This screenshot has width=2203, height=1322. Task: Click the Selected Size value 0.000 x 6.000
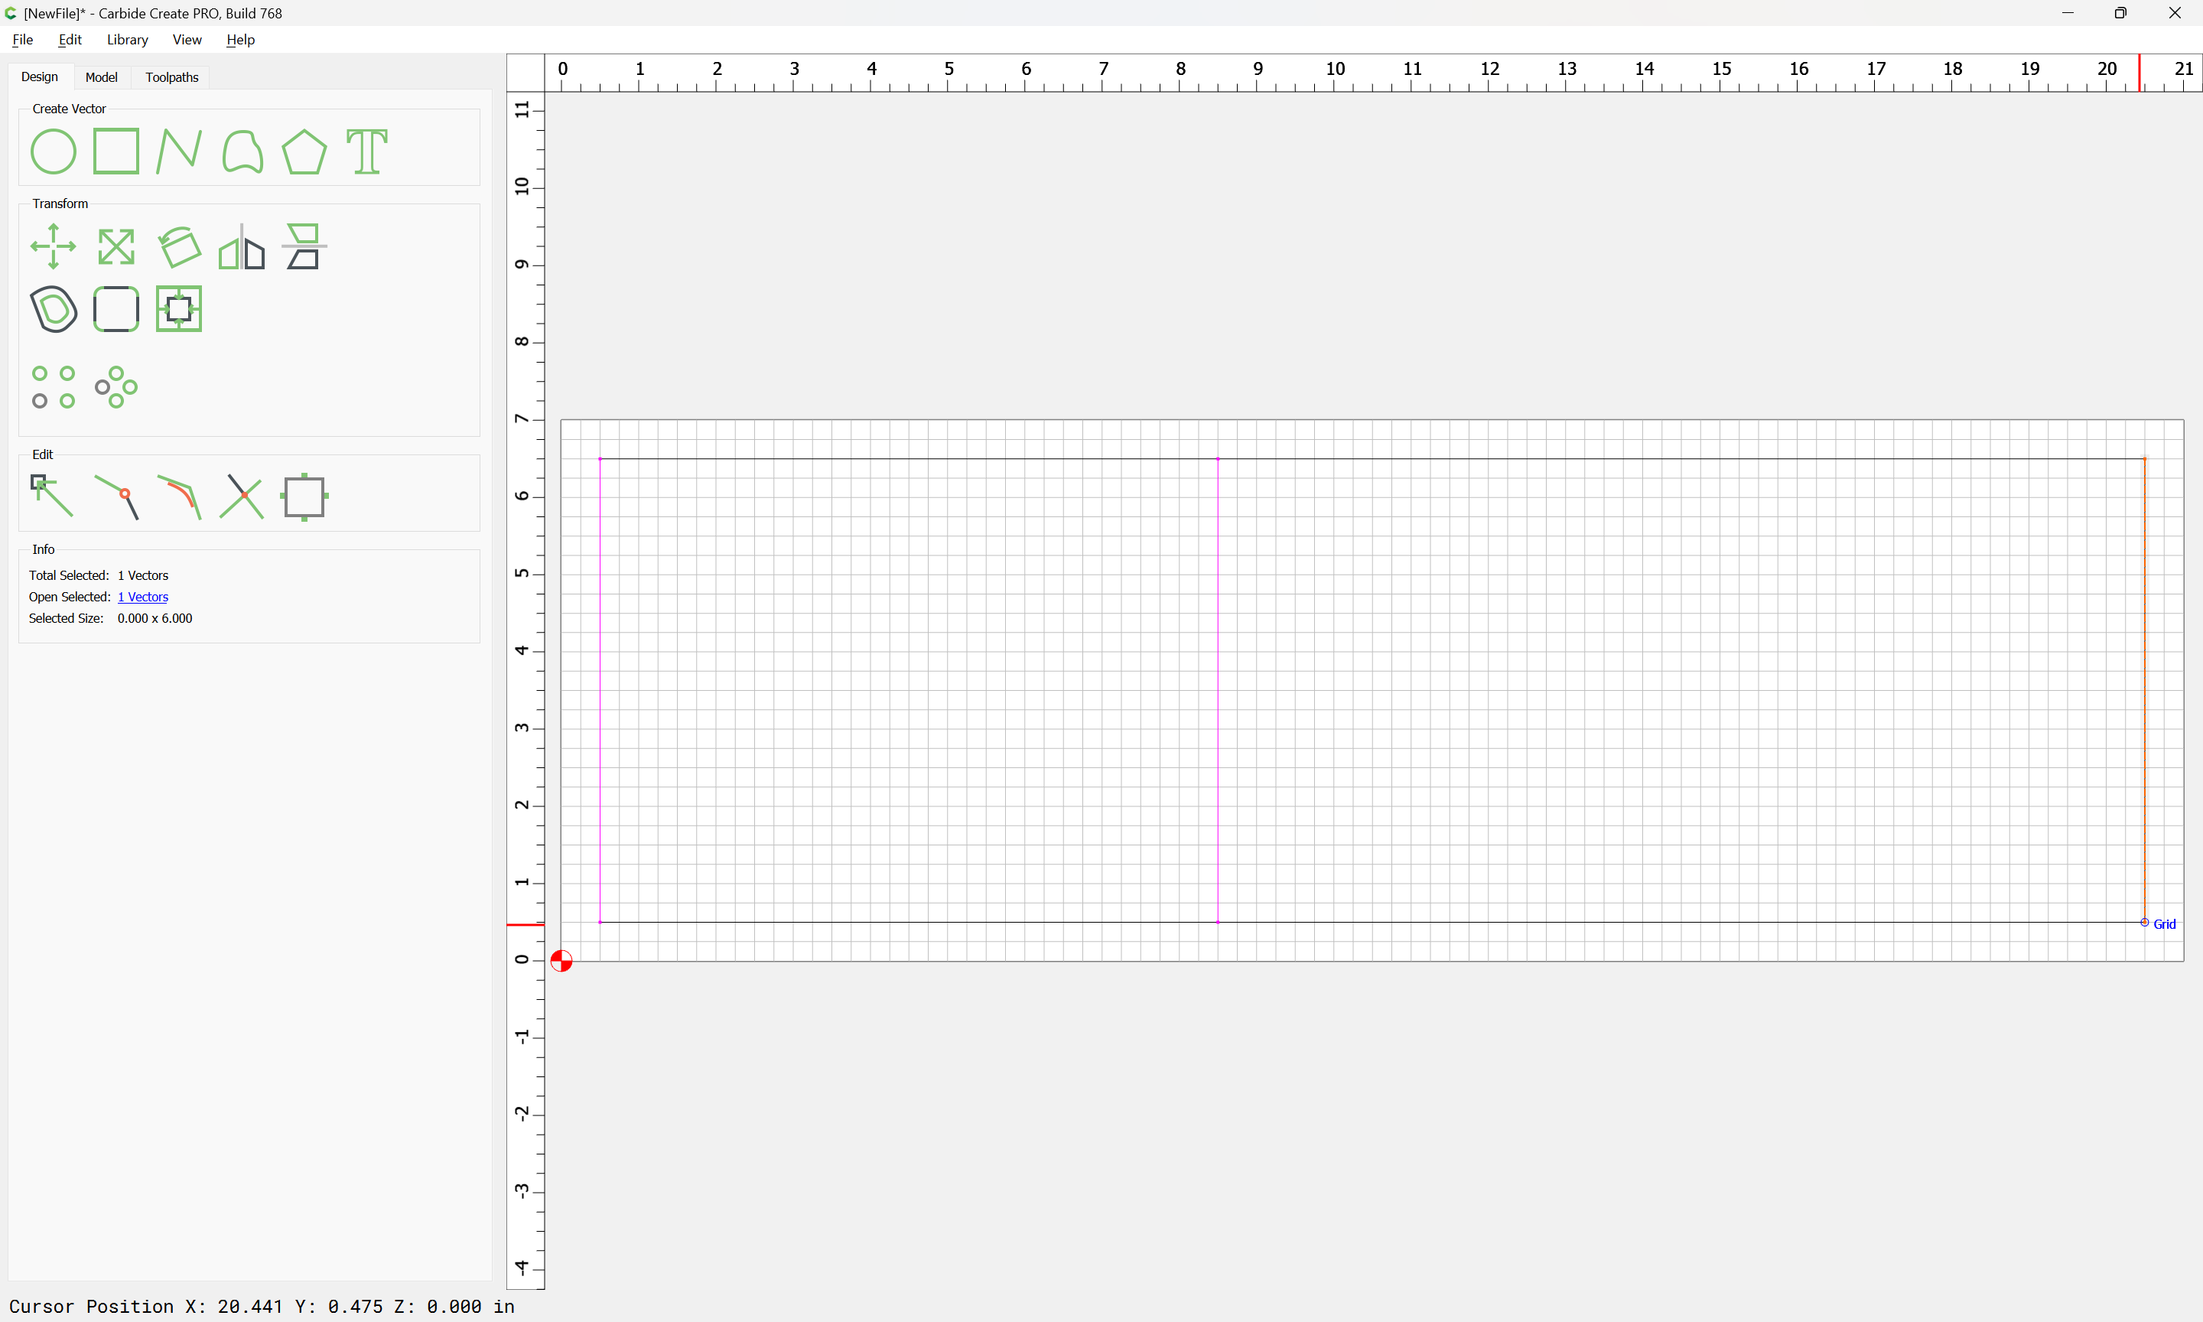155,618
